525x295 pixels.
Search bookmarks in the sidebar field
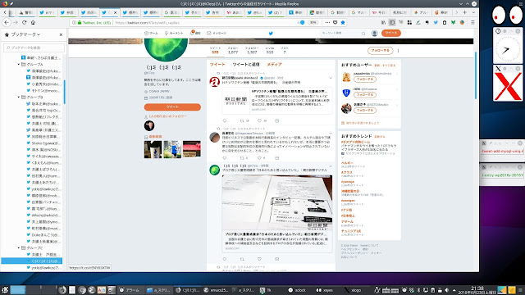(x=34, y=48)
